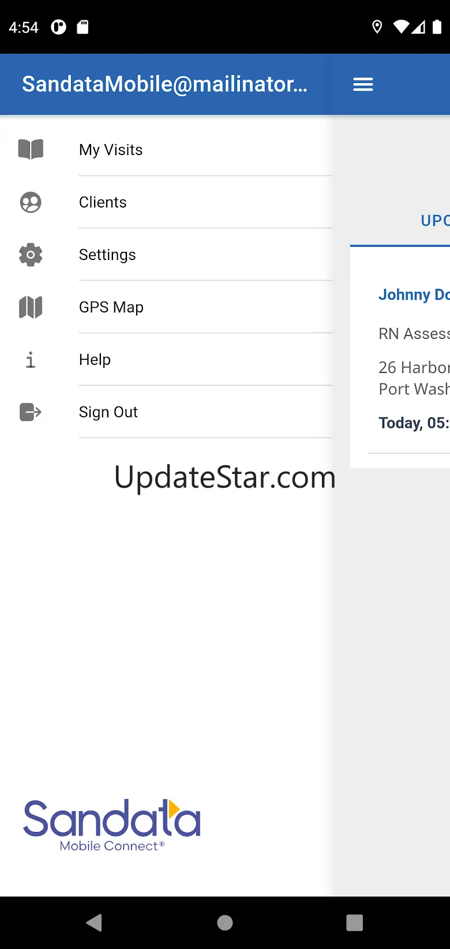Click the Help info icon

pyautogui.click(x=31, y=360)
